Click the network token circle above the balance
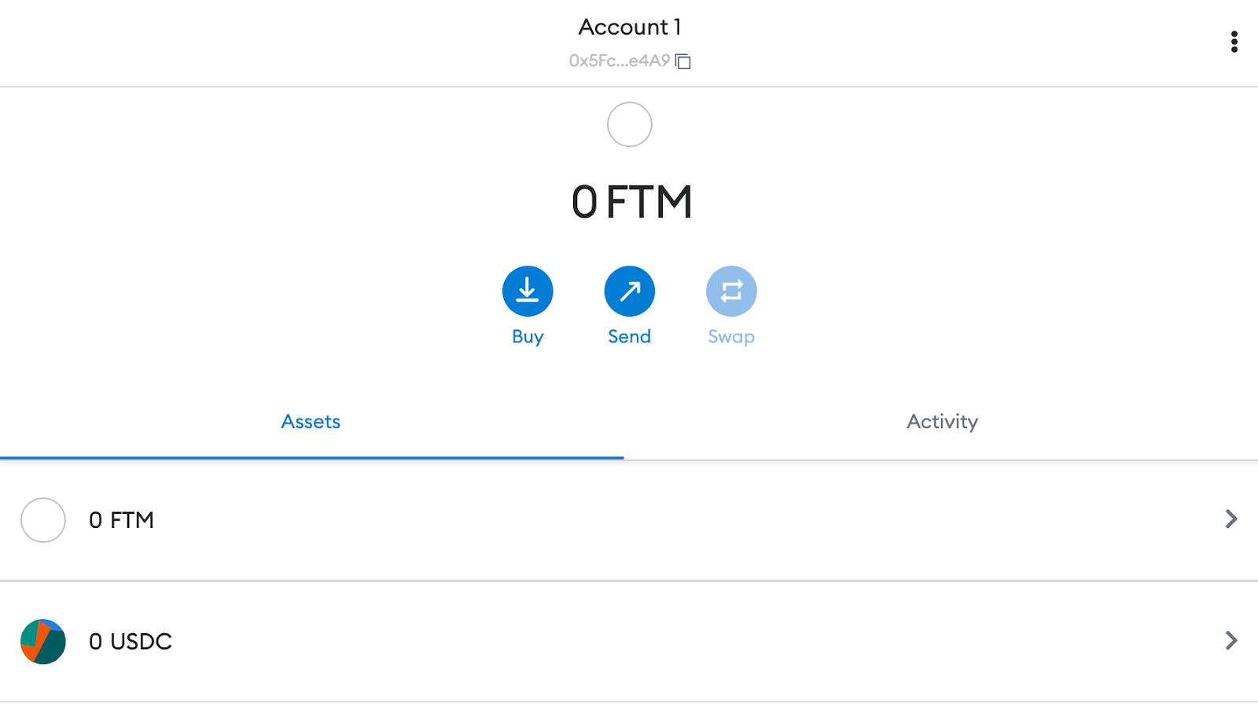1258x711 pixels. pos(629,124)
